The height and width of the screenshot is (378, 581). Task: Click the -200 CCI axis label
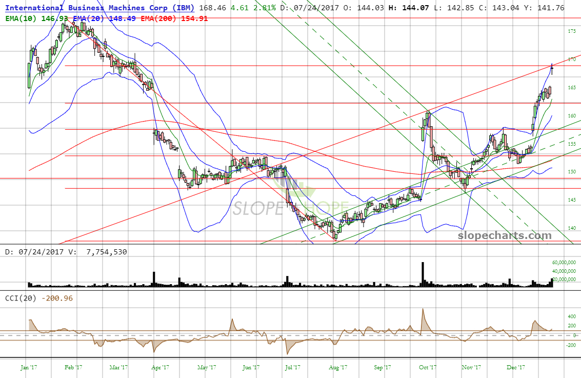pos(571,345)
